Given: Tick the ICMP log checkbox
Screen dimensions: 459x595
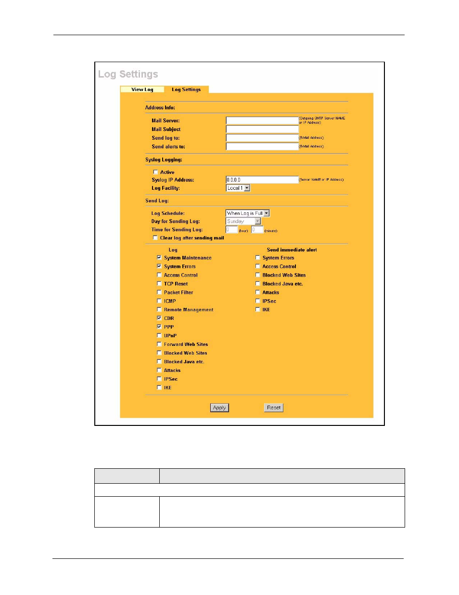Looking at the screenshot, I should click(x=159, y=301).
